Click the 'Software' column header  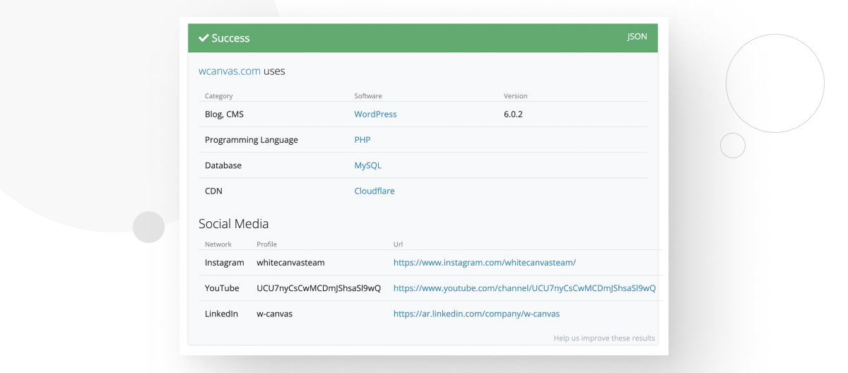coord(368,96)
